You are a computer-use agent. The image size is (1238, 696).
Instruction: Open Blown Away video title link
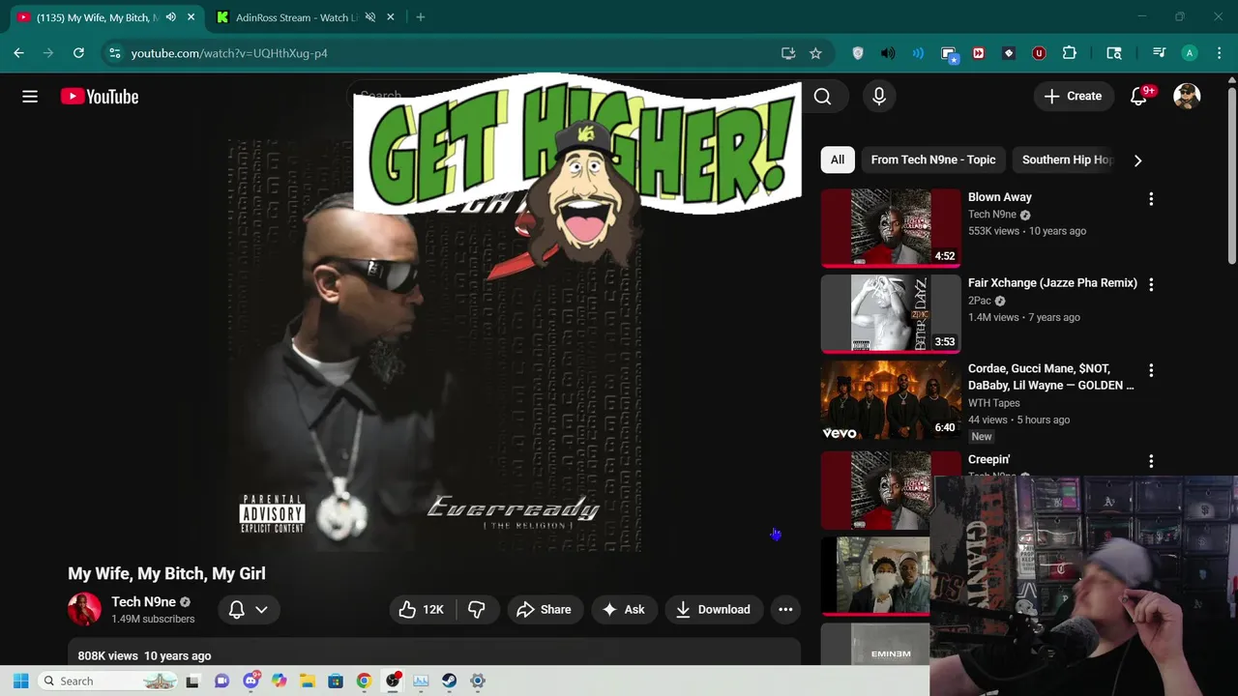[1000, 197]
